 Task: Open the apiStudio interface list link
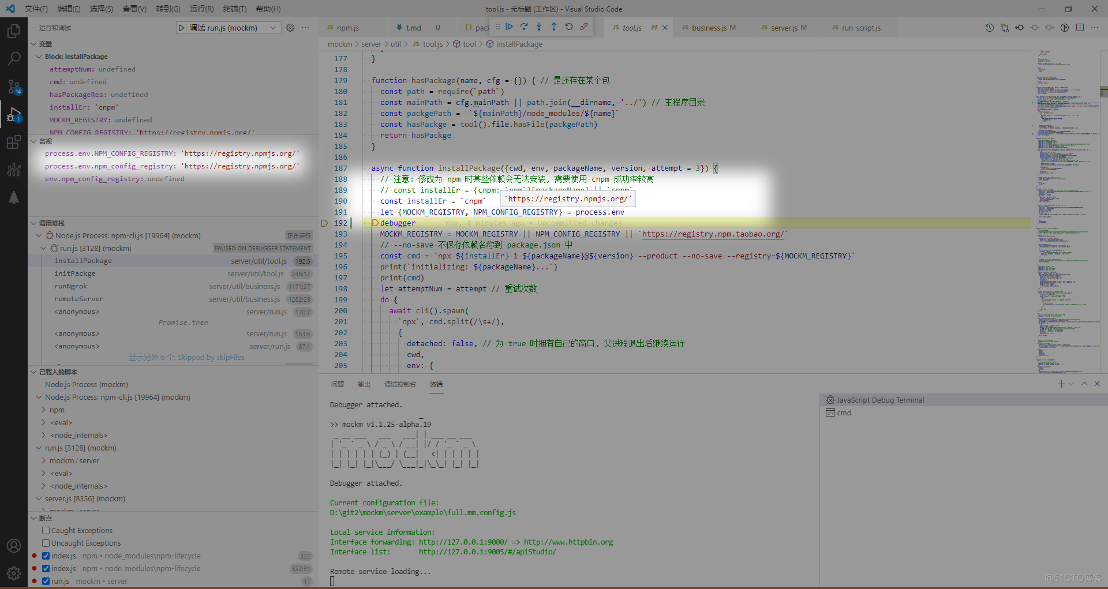click(x=488, y=552)
